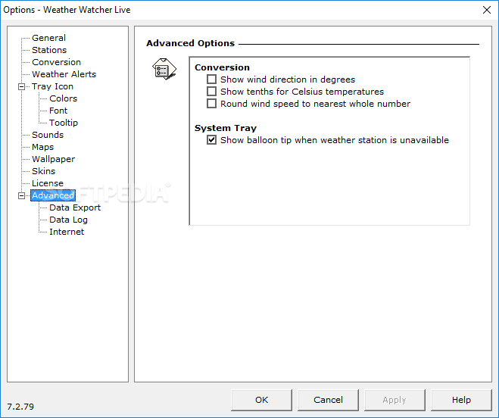Viewport: 499px width, 418px height.
Task: Click the OK button
Action: [261, 400]
